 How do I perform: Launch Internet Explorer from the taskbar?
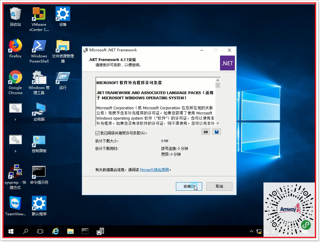click(56, 231)
